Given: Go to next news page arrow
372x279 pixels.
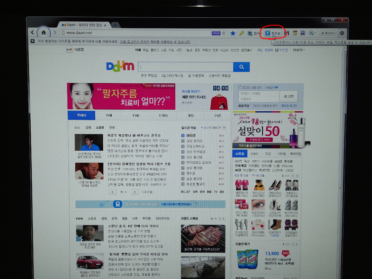Looking at the screenshot, I should click(134, 192).
